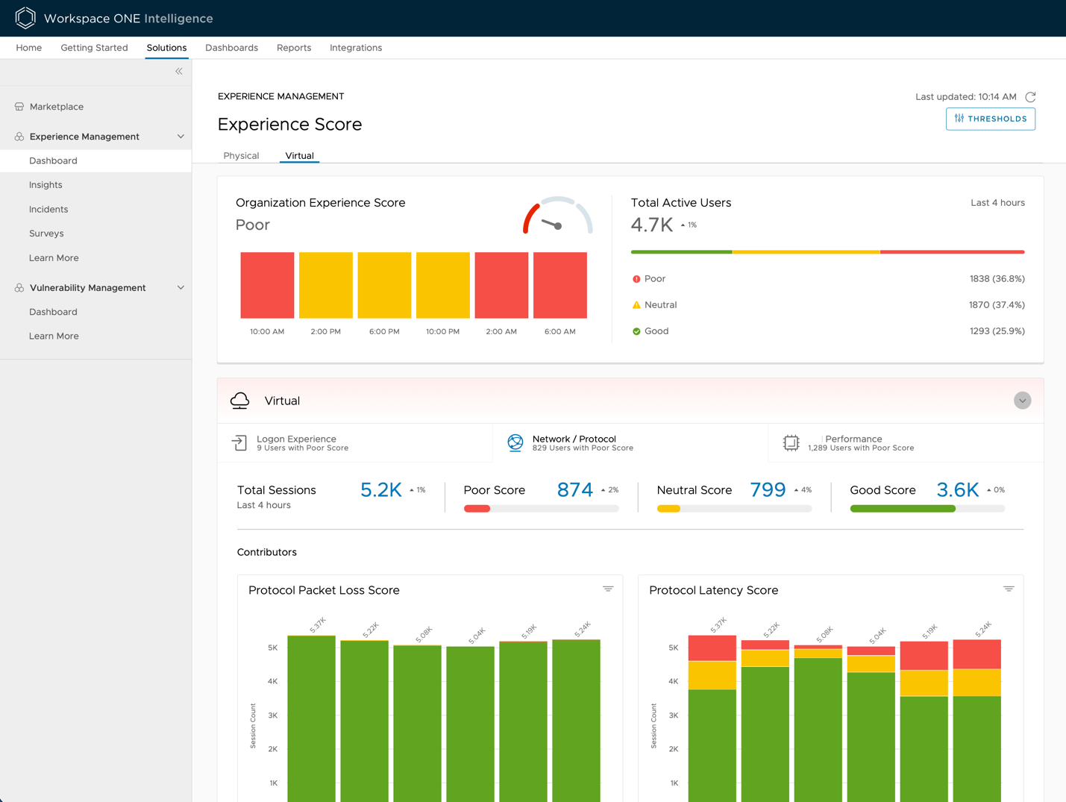The image size is (1066, 802).
Task: Switch to the Physical tab
Action: 241,156
